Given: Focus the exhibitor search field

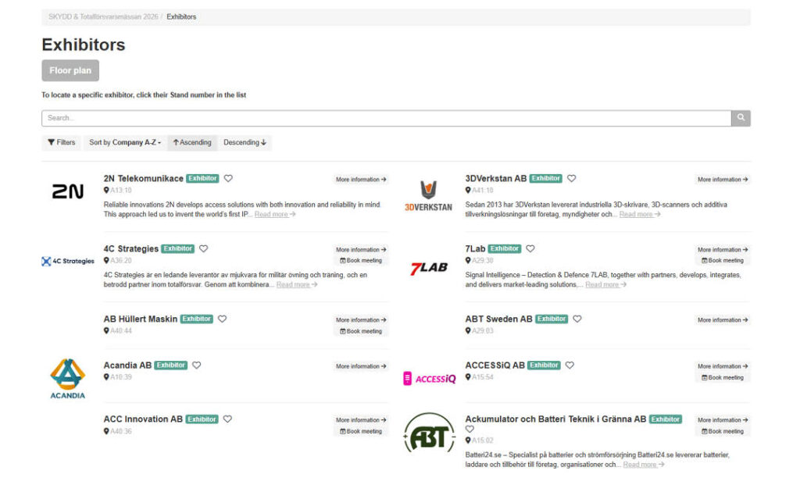Looking at the screenshot, I should pos(386,118).
